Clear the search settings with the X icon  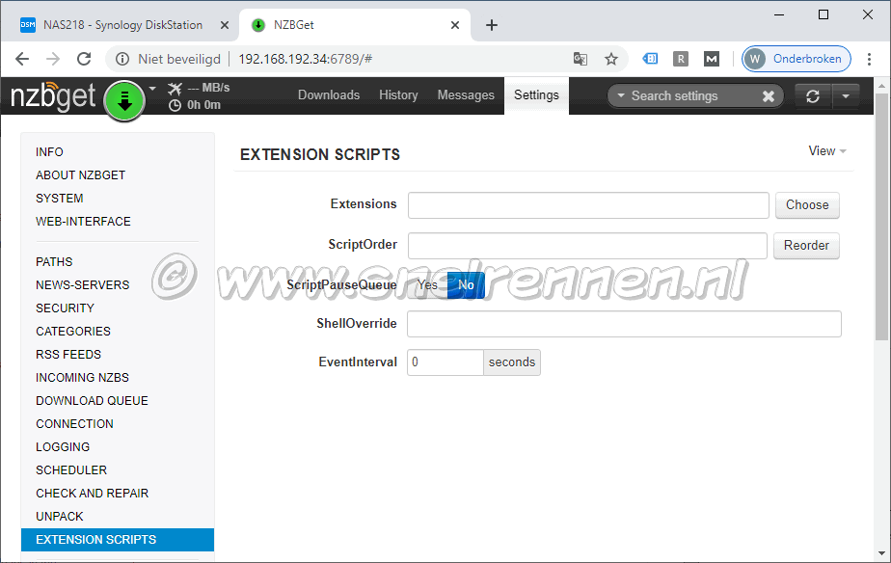click(x=769, y=96)
